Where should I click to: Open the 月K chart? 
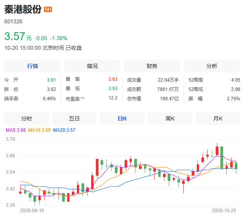pyautogui.click(x=218, y=119)
